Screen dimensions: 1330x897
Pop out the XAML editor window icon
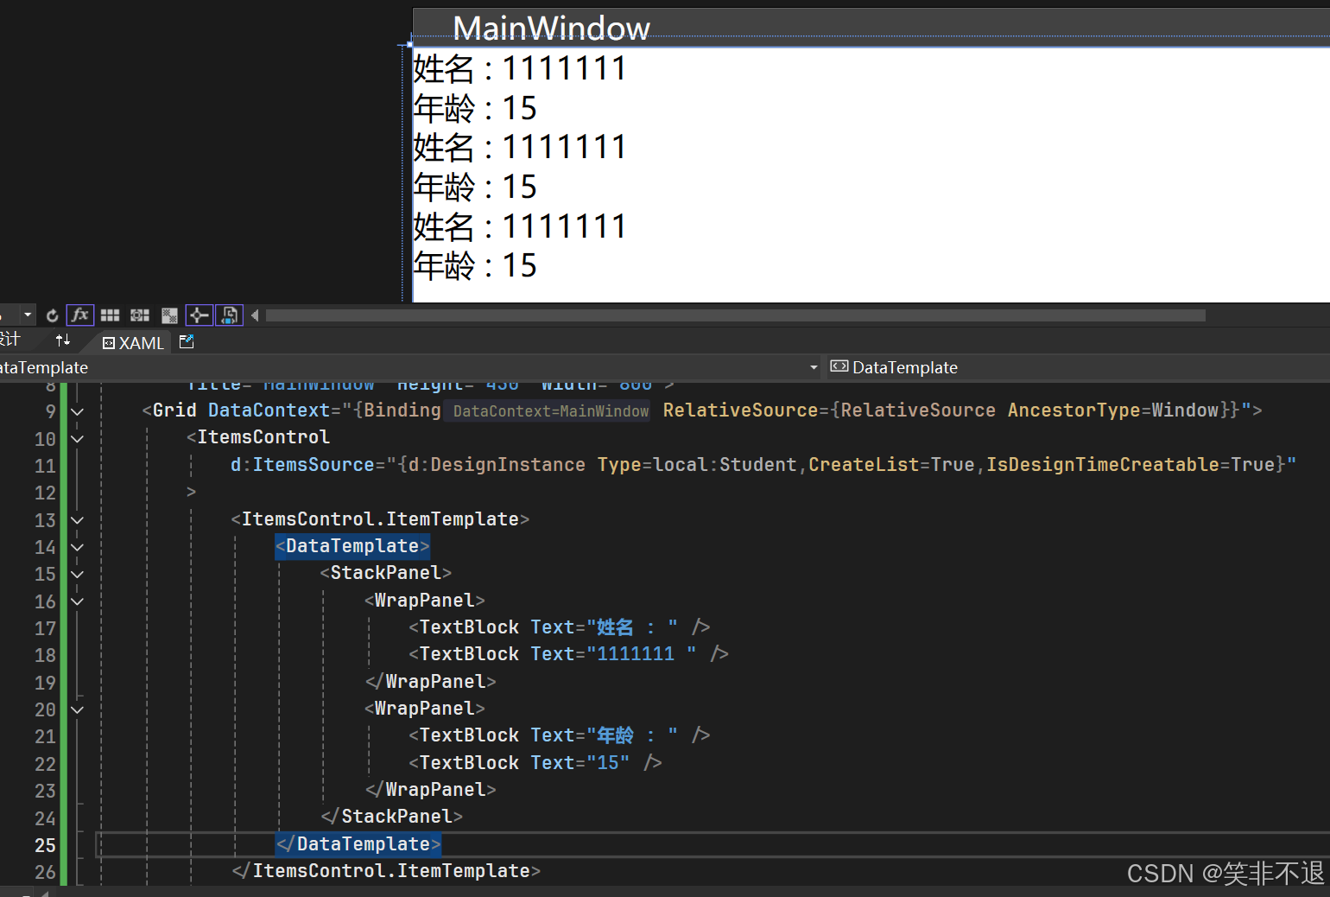pos(187,342)
